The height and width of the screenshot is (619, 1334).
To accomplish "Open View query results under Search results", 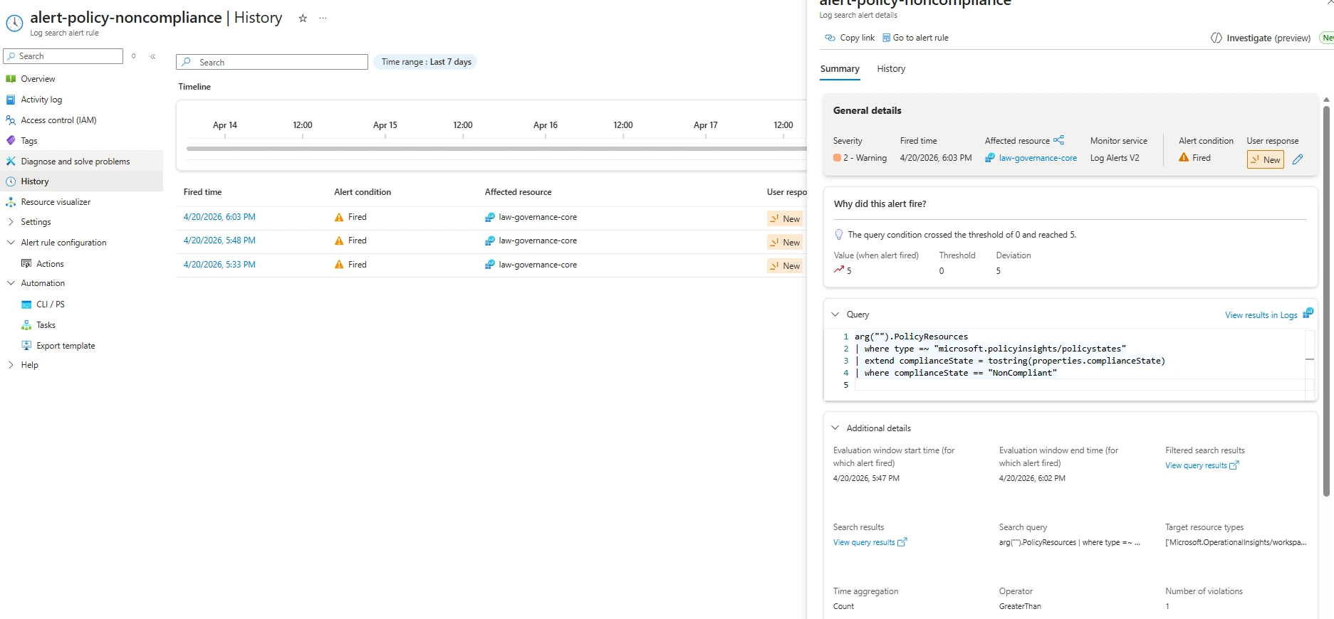I will click(870, 542).
